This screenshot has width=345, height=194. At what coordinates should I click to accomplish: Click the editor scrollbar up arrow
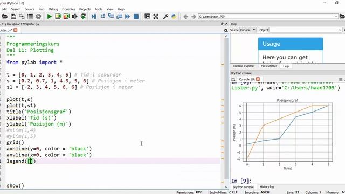pyautogui.click(x=226, y=36)
